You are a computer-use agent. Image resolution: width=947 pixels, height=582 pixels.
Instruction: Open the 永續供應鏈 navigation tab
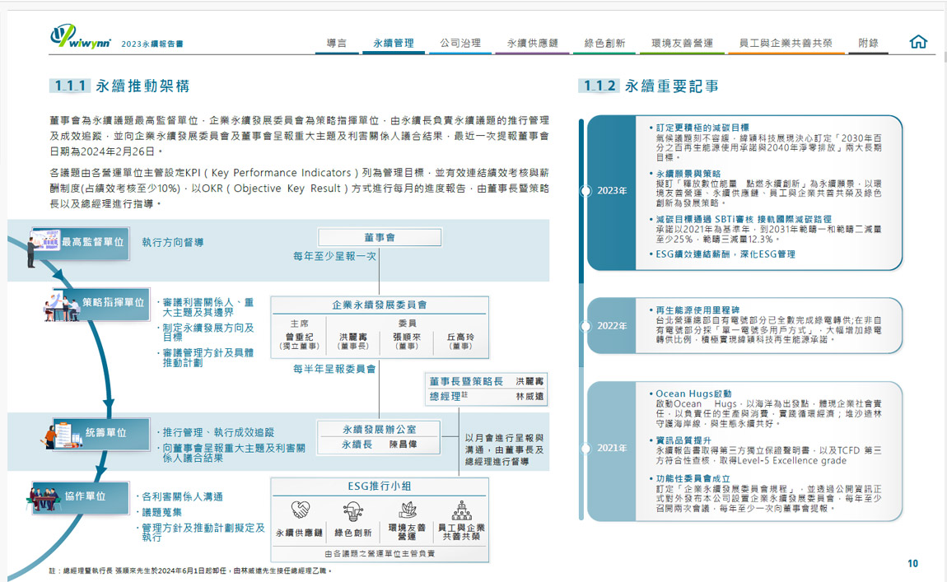(x=532, y=43)
